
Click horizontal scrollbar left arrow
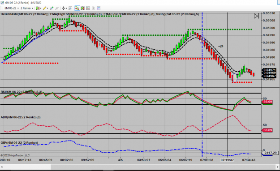(x=2, y=167)
